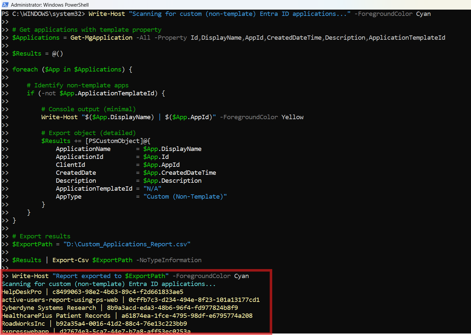
Task: Click the $Applications variable in the assignment line
Action: 36,38
